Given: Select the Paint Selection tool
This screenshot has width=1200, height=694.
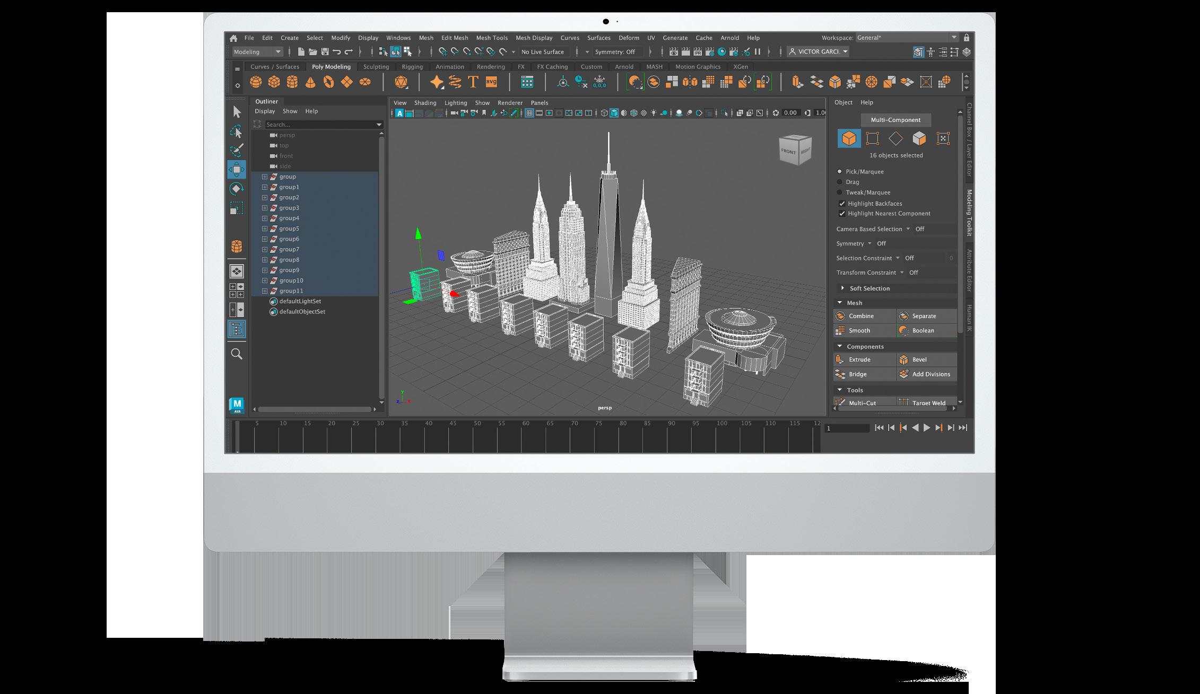Looking at the screenshot, I should click(237, 151).
